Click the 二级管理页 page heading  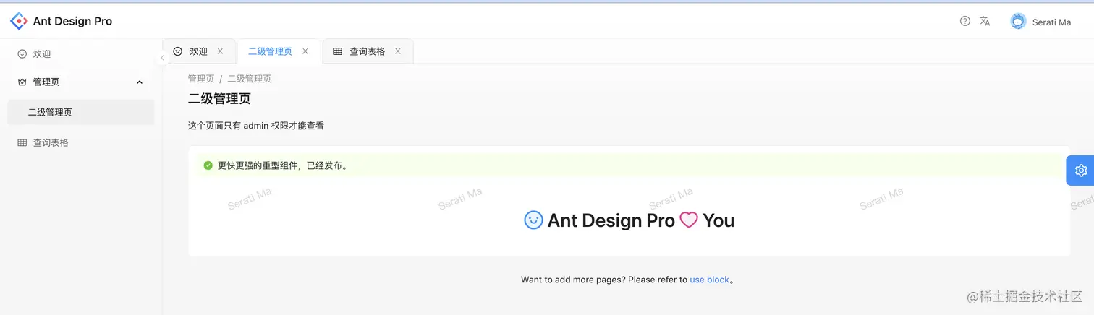coord(219,99)
